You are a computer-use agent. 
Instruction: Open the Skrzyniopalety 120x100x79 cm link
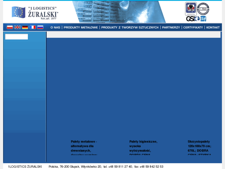click(x=199, y=148)
